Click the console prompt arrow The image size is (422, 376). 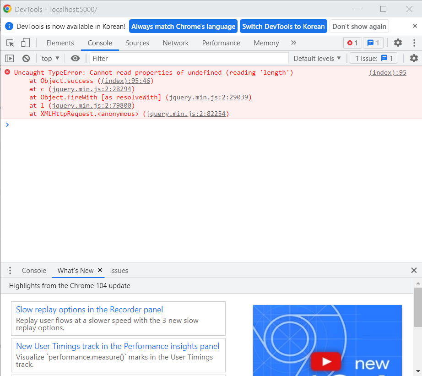[x=7, y=125]
